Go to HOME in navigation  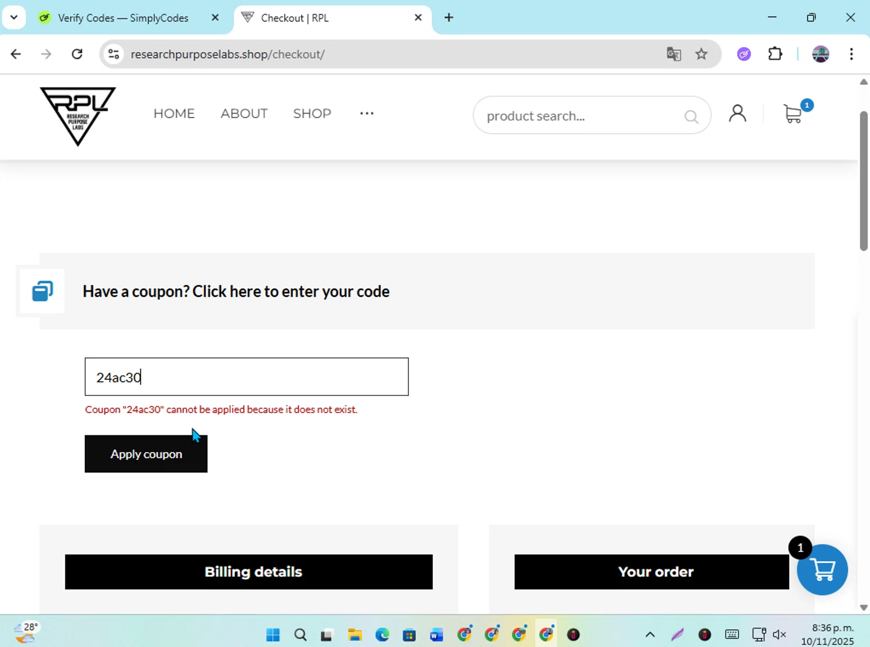pyautogui.click(x=174, y=114)
